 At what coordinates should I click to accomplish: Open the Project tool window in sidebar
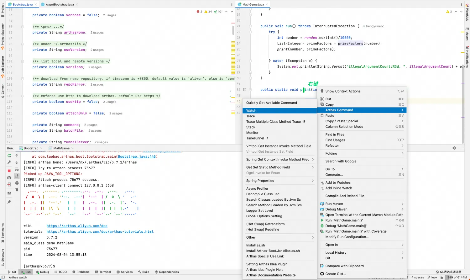3,10
